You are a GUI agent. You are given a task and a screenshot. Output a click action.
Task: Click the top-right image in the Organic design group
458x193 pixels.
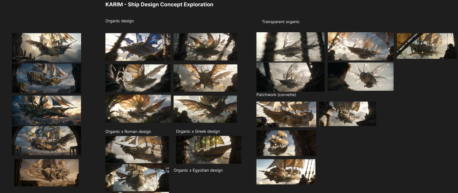click(x=205, y=47)
